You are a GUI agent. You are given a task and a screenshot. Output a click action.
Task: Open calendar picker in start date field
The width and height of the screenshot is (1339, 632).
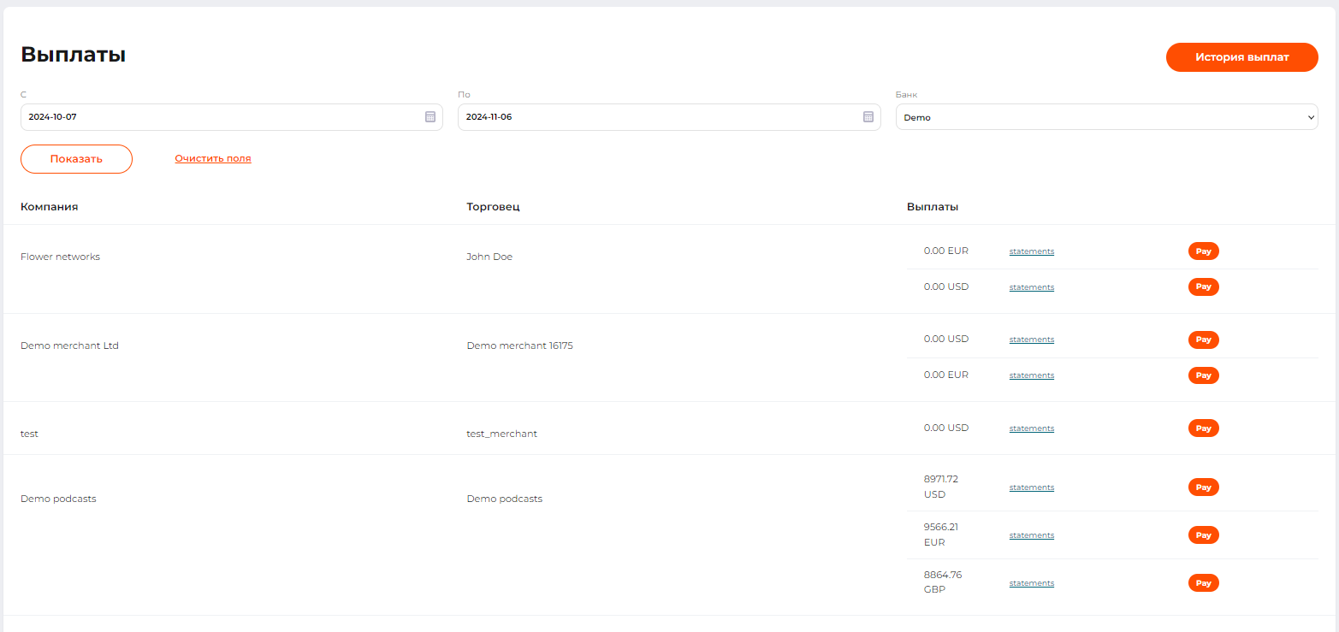coord(430,117)
